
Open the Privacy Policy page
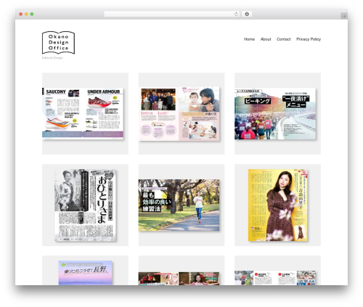309,39
